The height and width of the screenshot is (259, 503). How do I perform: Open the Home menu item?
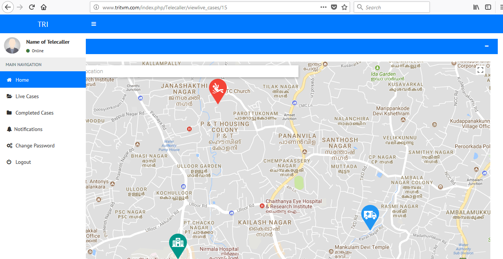[22, 80]
